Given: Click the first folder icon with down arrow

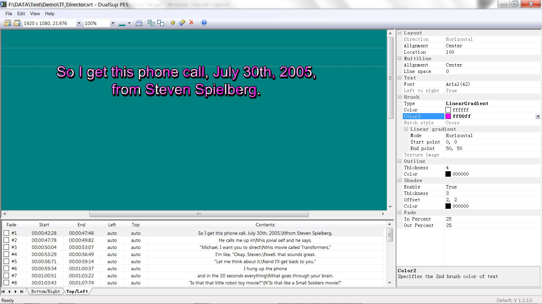Looking at the screenshot, I should pyautogui.click(x=8, y=23).
